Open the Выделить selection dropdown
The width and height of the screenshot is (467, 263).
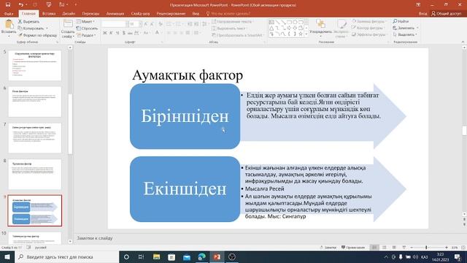pyautogui.click(x=405, y=34)
